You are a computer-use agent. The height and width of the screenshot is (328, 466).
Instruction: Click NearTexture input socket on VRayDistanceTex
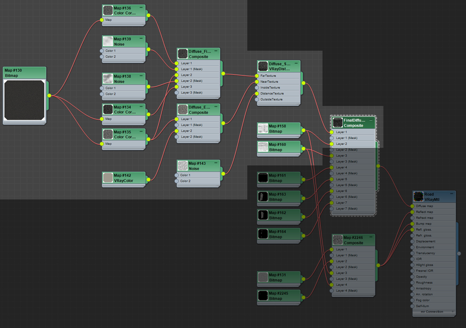point(257,82)
